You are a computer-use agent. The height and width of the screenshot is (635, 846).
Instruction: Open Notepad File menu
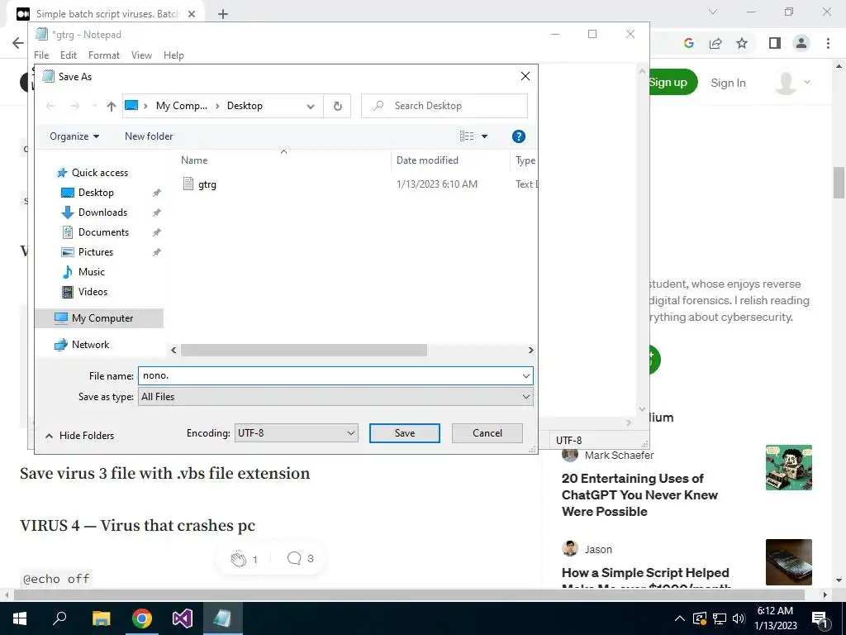(41, 55)
